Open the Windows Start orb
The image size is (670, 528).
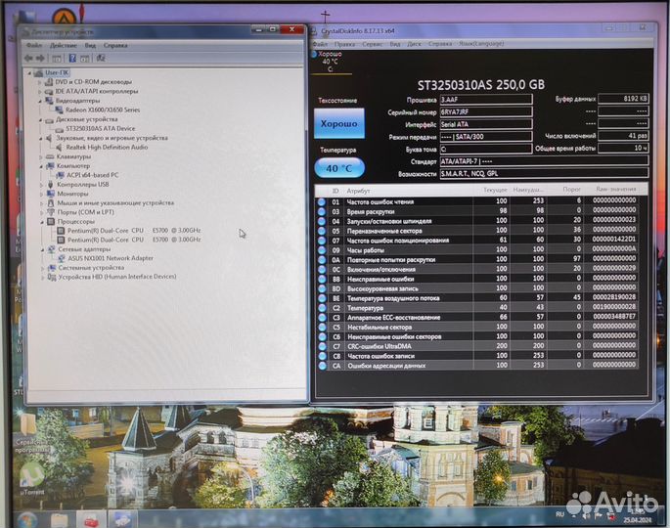[x=27, y=520]
